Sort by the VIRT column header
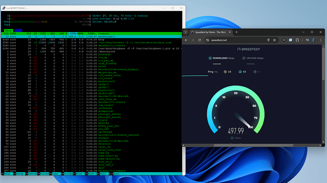The height and width of the screenshot is (183, 327). (x=43, y=34)
